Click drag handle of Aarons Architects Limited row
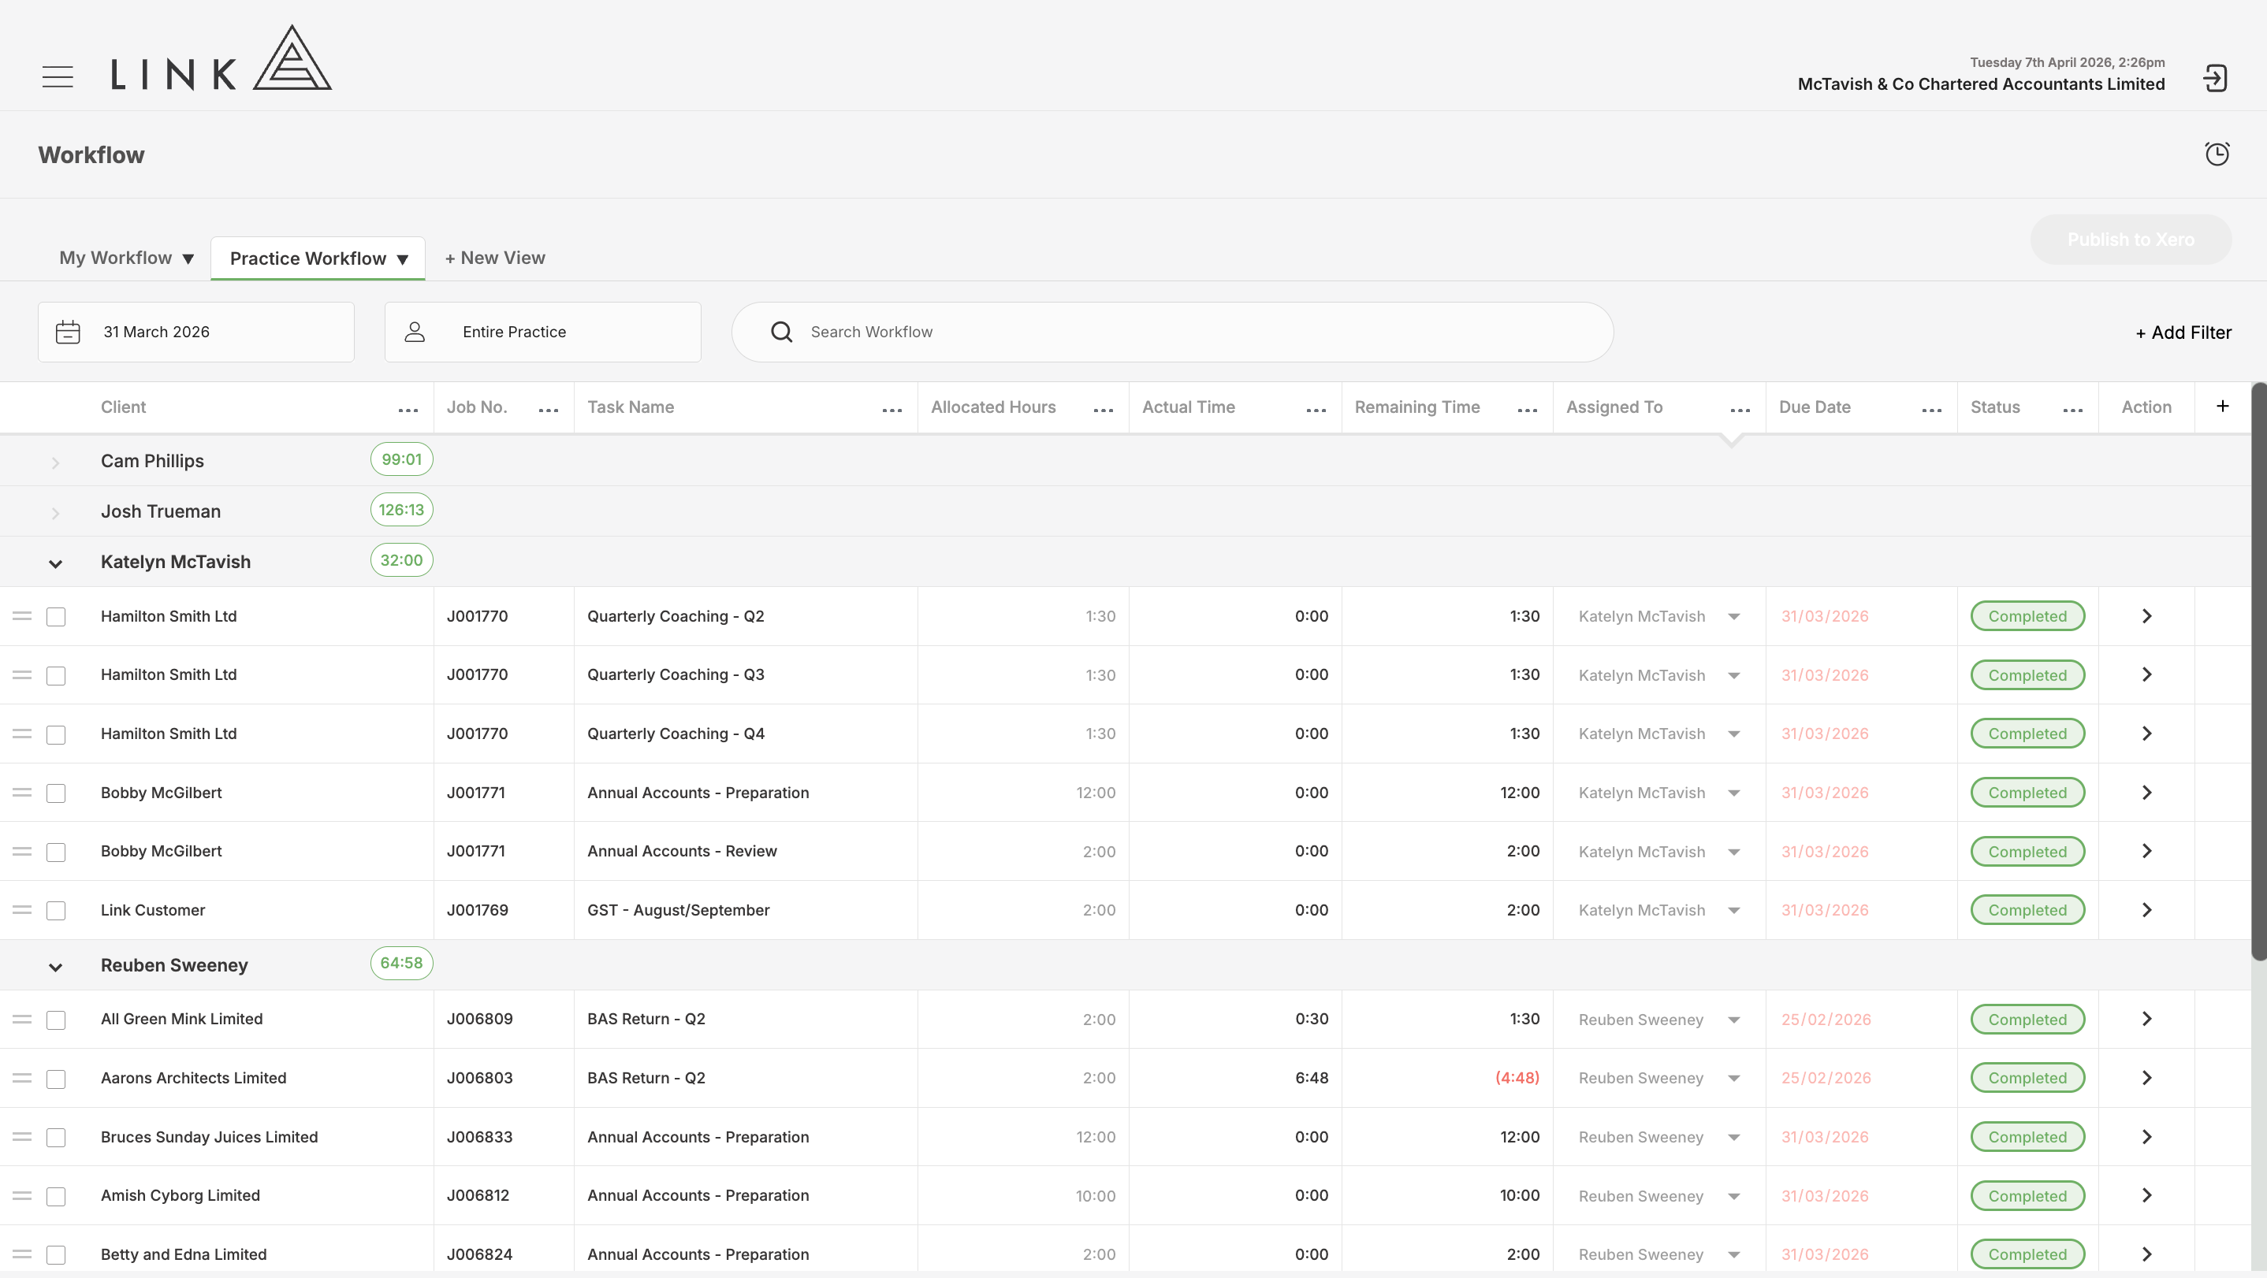This screenshot has width=2267, height=1278. (22, 1077)
